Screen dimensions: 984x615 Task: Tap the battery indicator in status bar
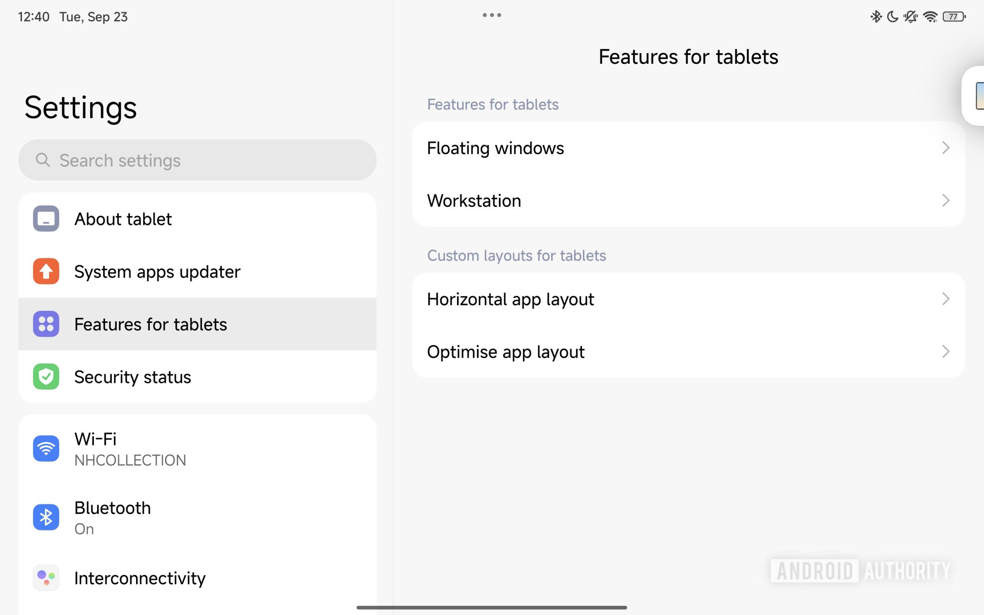[954, 17]
